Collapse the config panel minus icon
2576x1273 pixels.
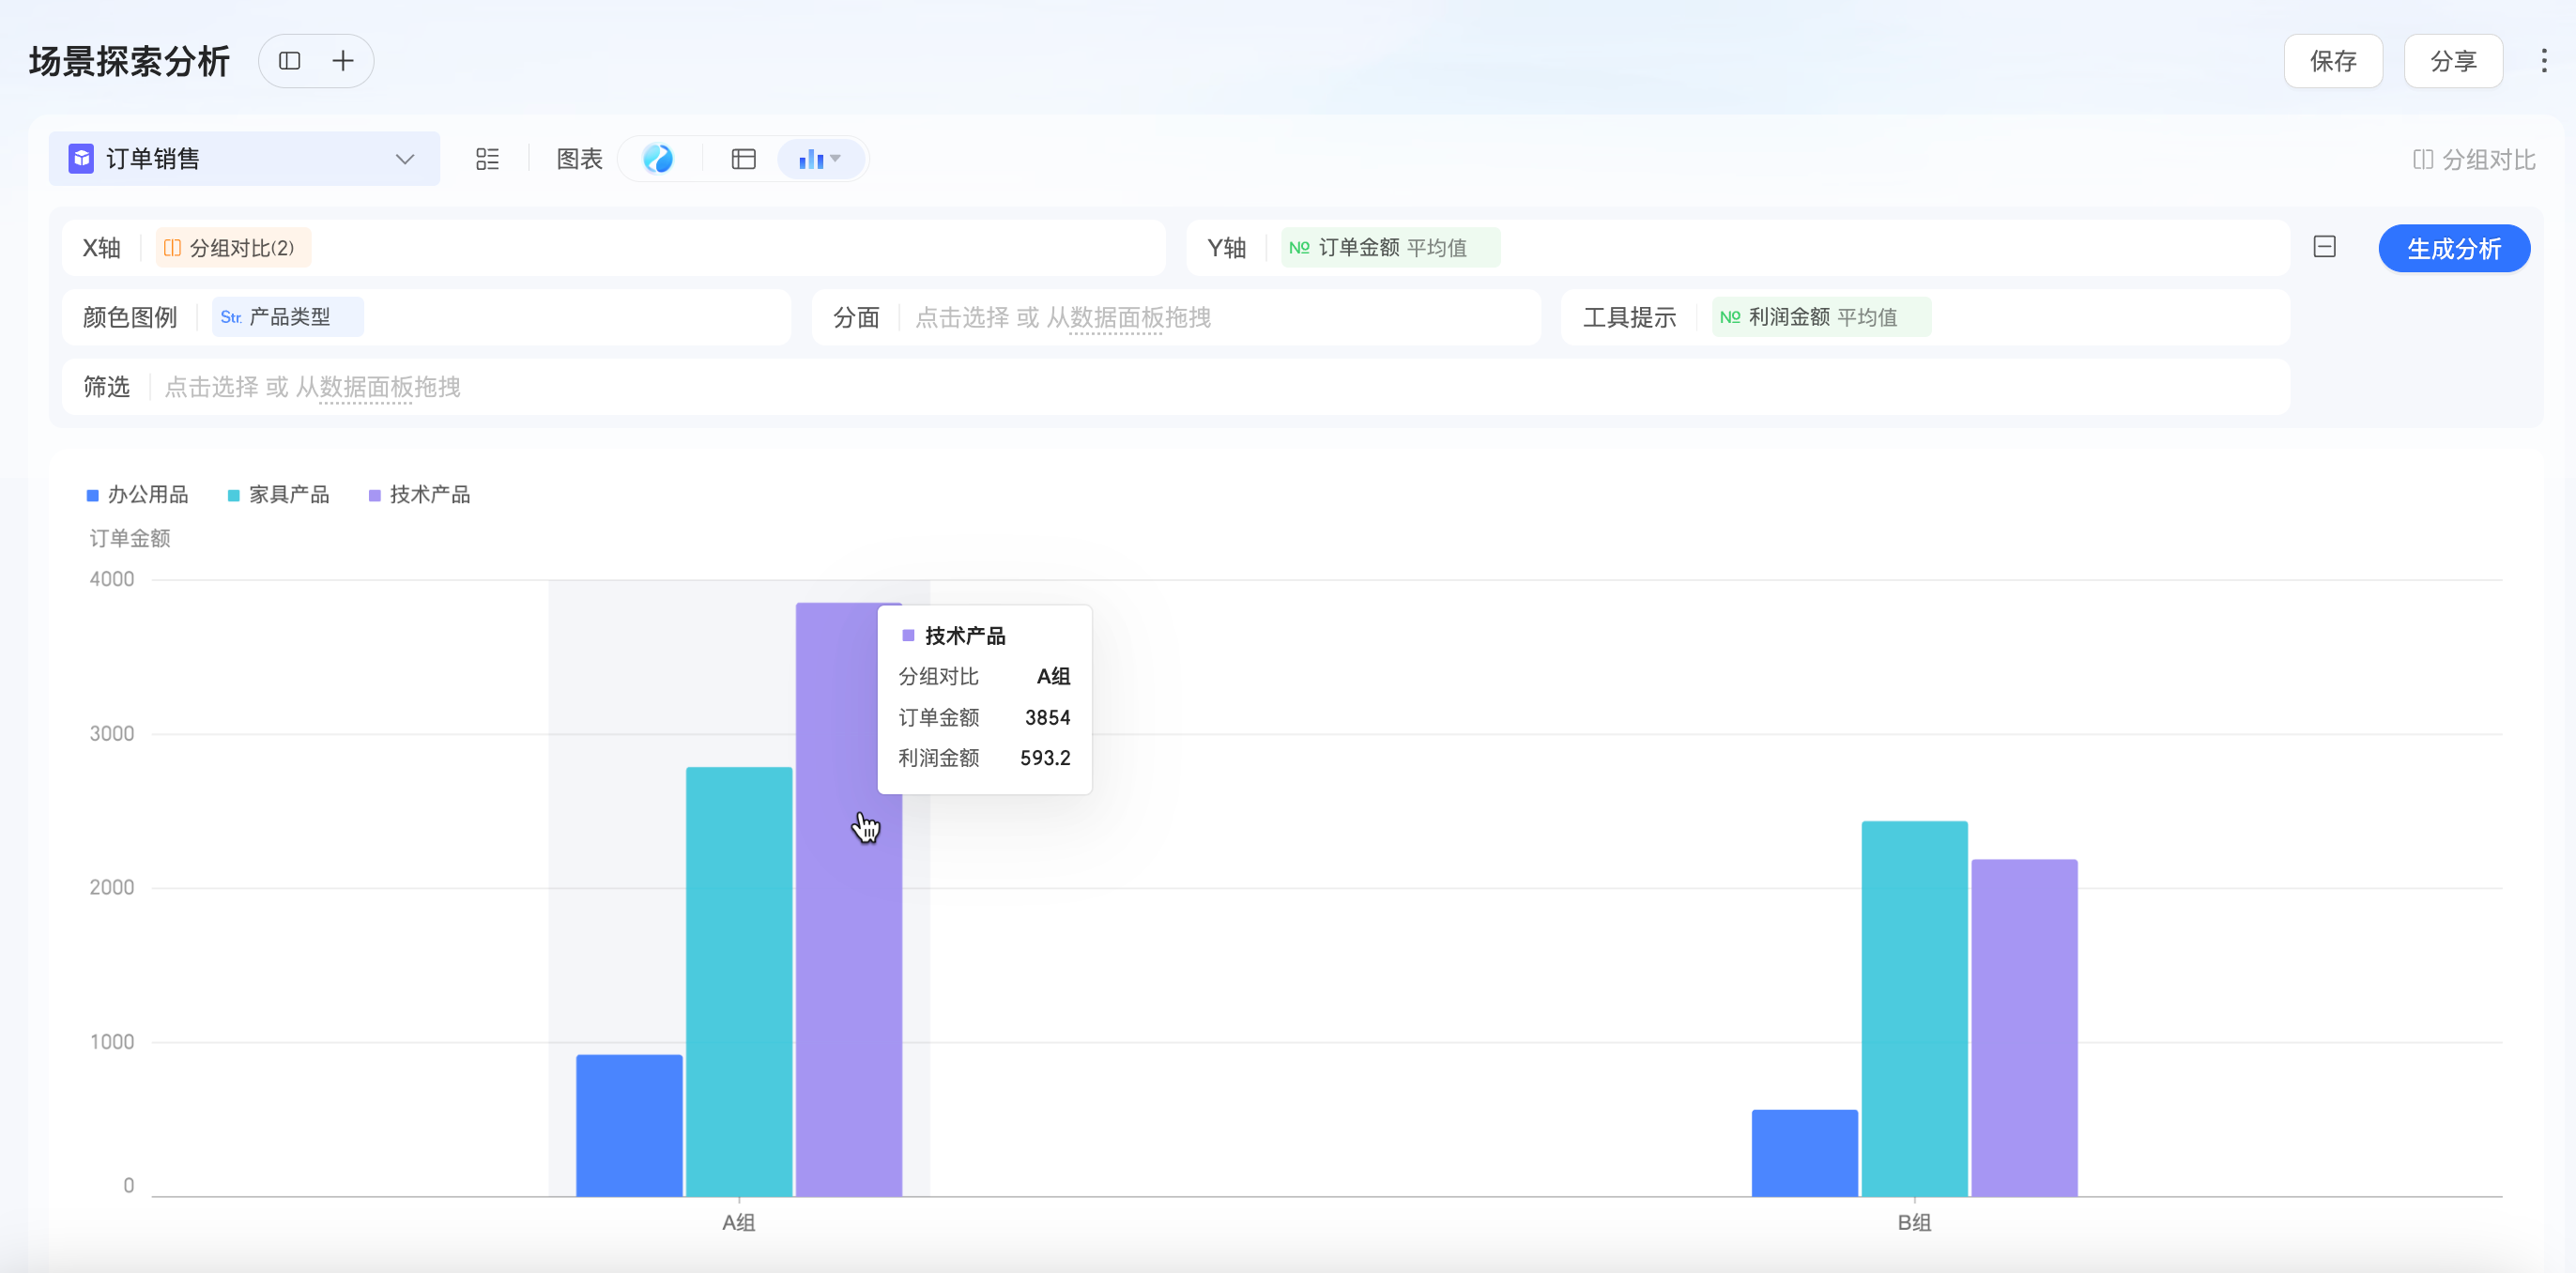pyautogui.click(x=2324, y=247)
